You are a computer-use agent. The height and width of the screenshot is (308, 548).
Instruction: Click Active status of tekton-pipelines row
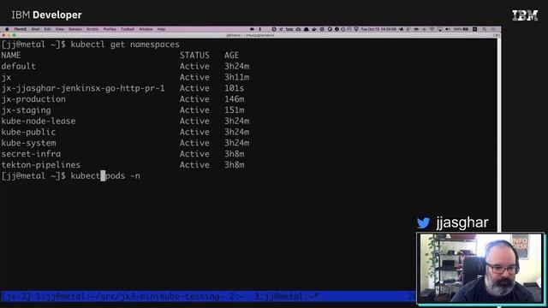194,165
